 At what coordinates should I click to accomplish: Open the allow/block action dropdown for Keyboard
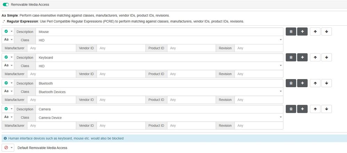[x=8, y=57]
